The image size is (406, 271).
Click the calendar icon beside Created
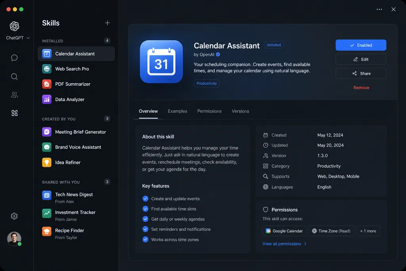[265, 135]
